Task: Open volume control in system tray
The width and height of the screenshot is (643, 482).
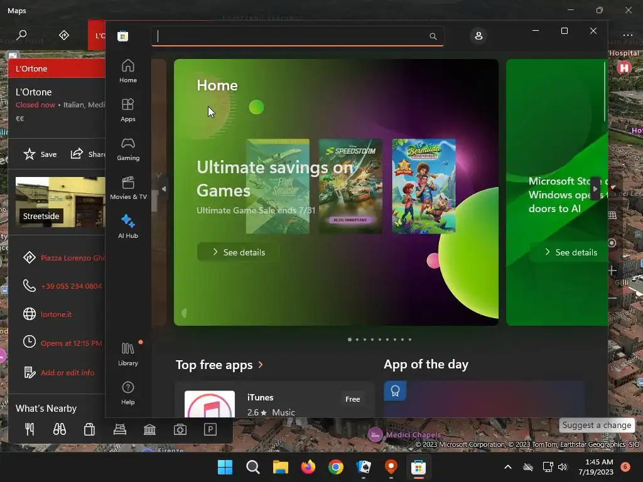Action: 563,467
